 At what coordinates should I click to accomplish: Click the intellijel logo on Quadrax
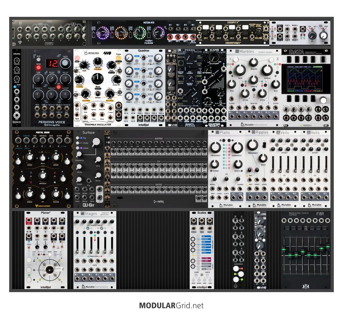(x=144, y=125)
